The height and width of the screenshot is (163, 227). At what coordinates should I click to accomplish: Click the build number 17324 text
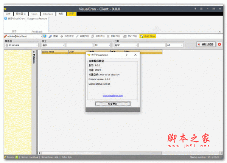(98, 70)
